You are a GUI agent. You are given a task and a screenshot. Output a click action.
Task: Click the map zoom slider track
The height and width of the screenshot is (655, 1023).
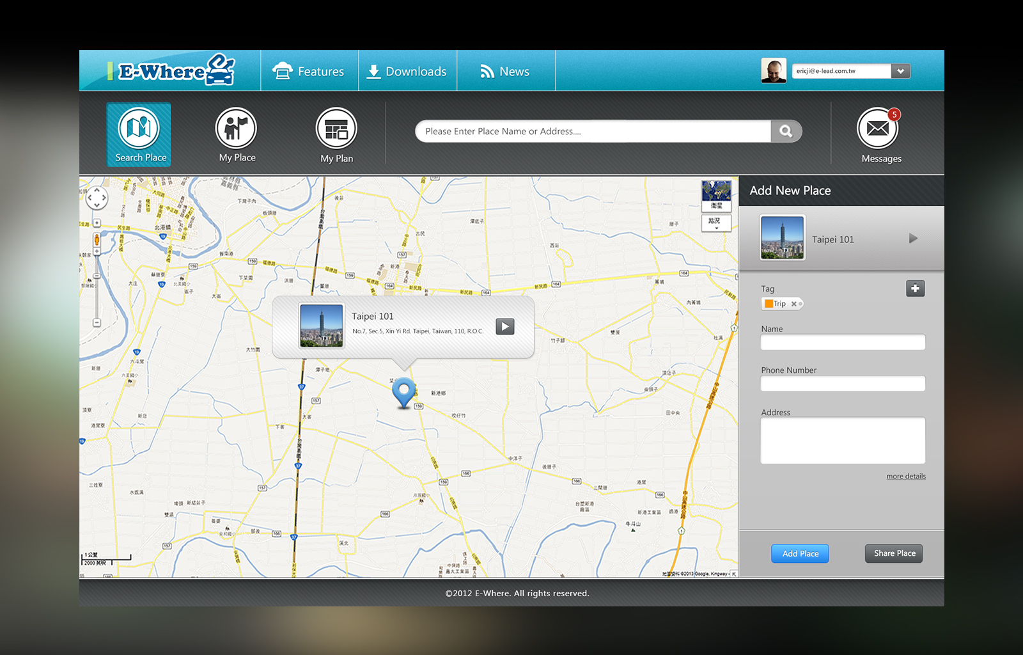[x=97, y=288]
